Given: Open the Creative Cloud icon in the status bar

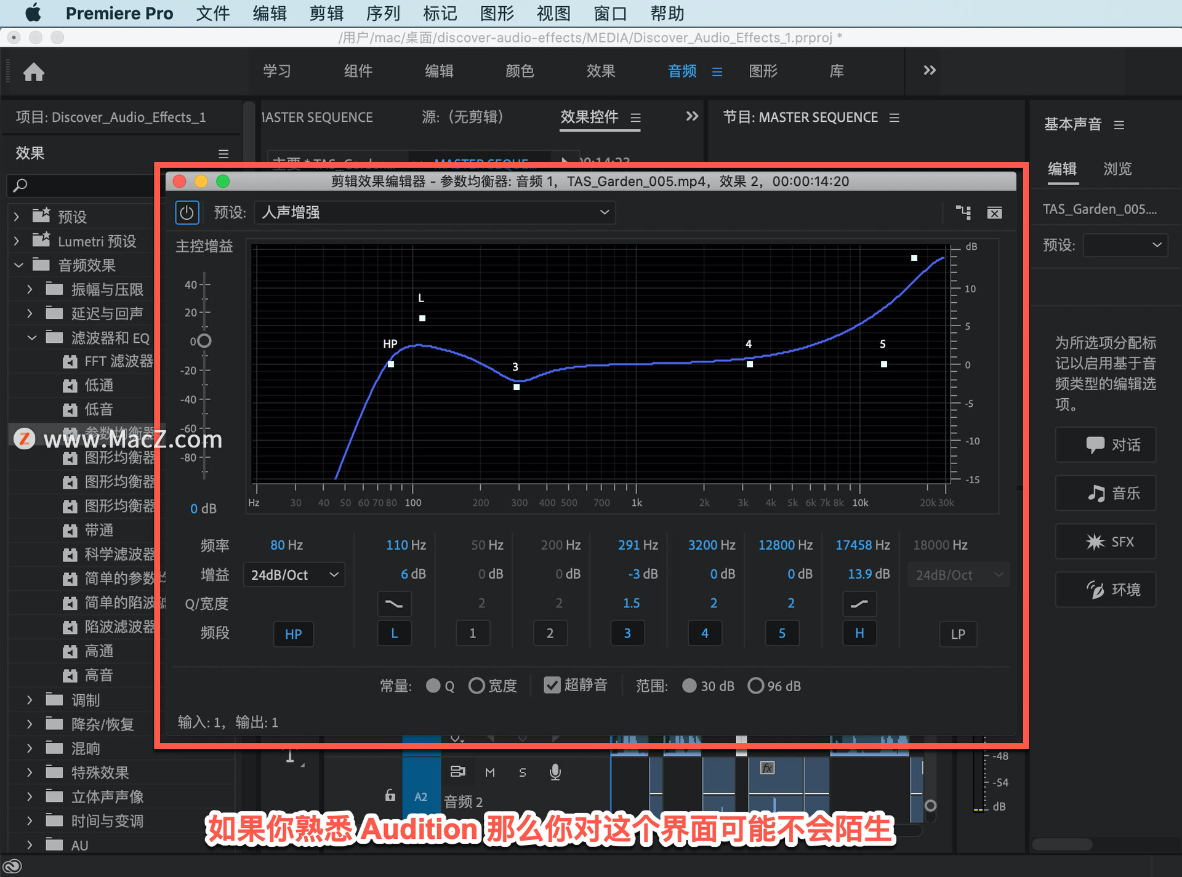Looking at the screenshot, I should coord(12,866).
